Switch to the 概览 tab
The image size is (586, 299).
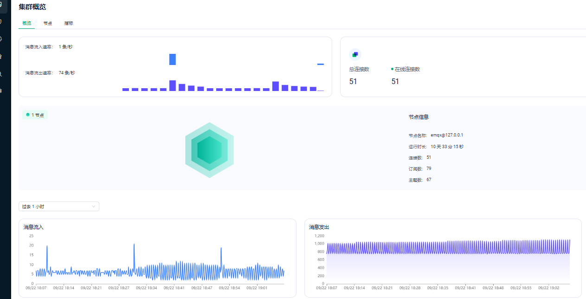pos(27,23)
